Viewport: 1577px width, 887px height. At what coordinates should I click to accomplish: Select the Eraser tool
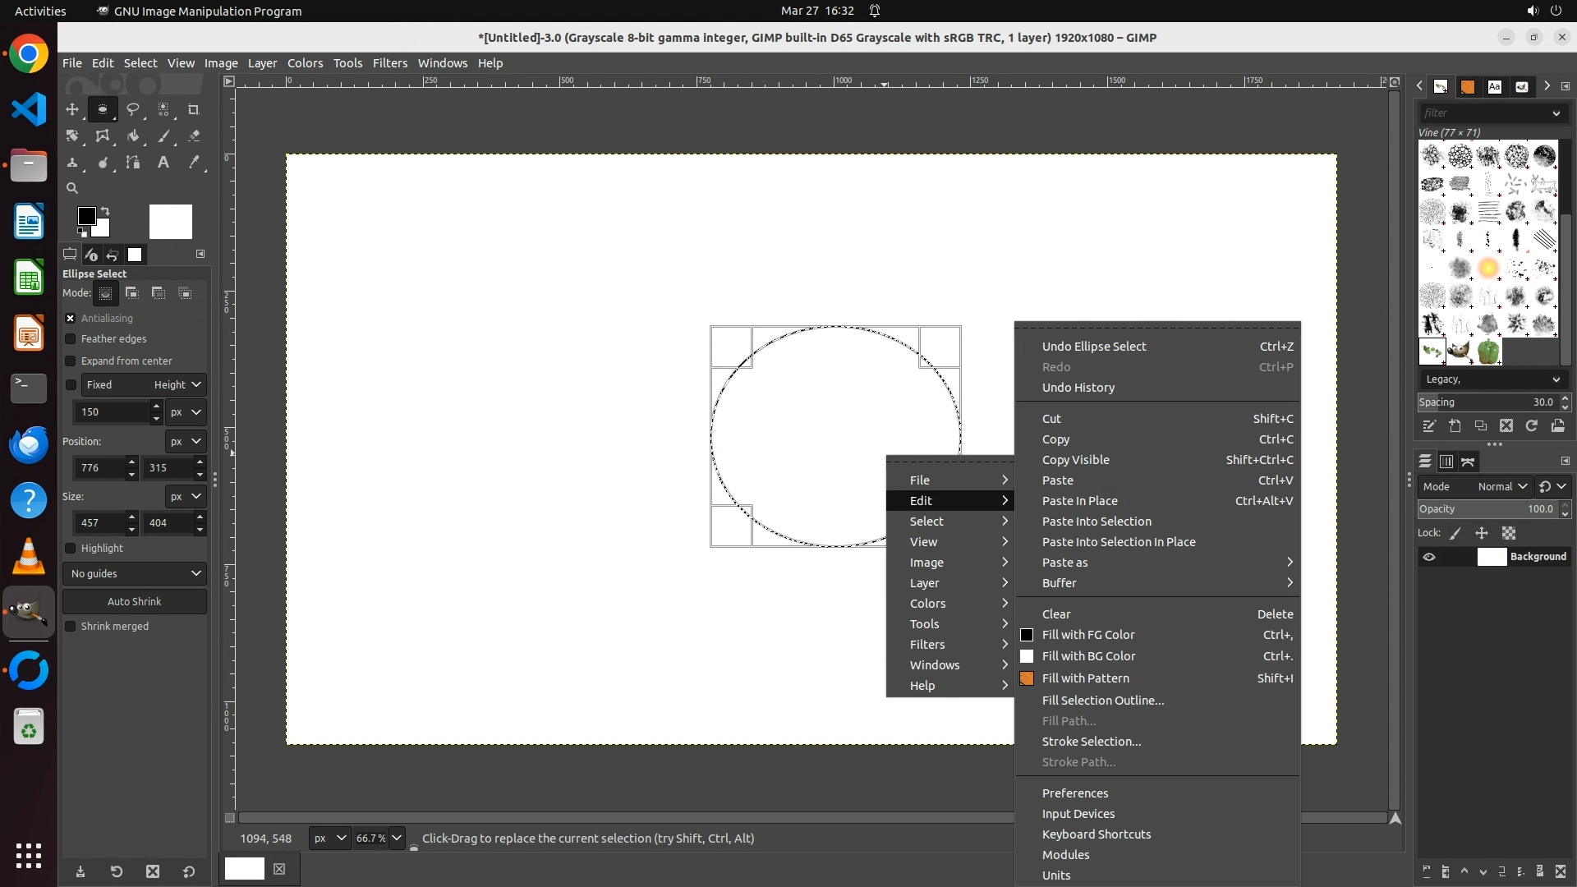pyautogui.click(x=194, y=136)
